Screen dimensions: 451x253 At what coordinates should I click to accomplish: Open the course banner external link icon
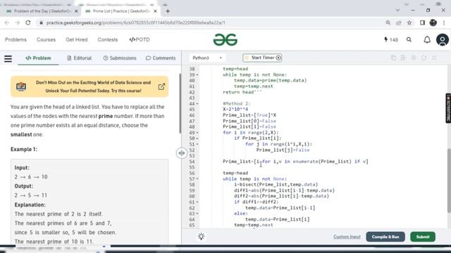161,86
